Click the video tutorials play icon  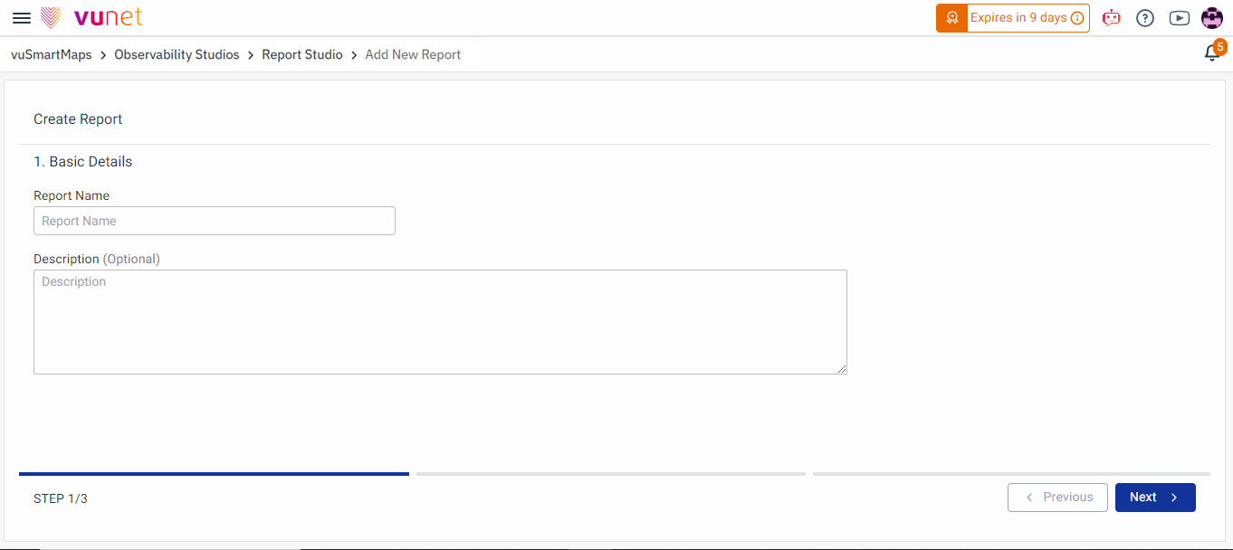click(x=1179, y=18)
